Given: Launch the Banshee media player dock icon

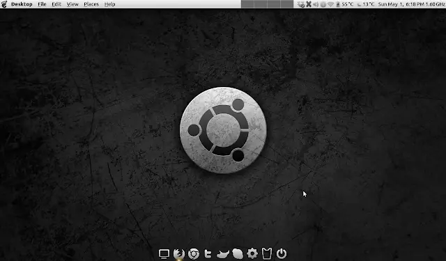Looking at the screenshot, I should pyautogui.click(x=223, y=253).
